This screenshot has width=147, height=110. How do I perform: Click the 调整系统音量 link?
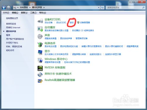click(51, 39)
